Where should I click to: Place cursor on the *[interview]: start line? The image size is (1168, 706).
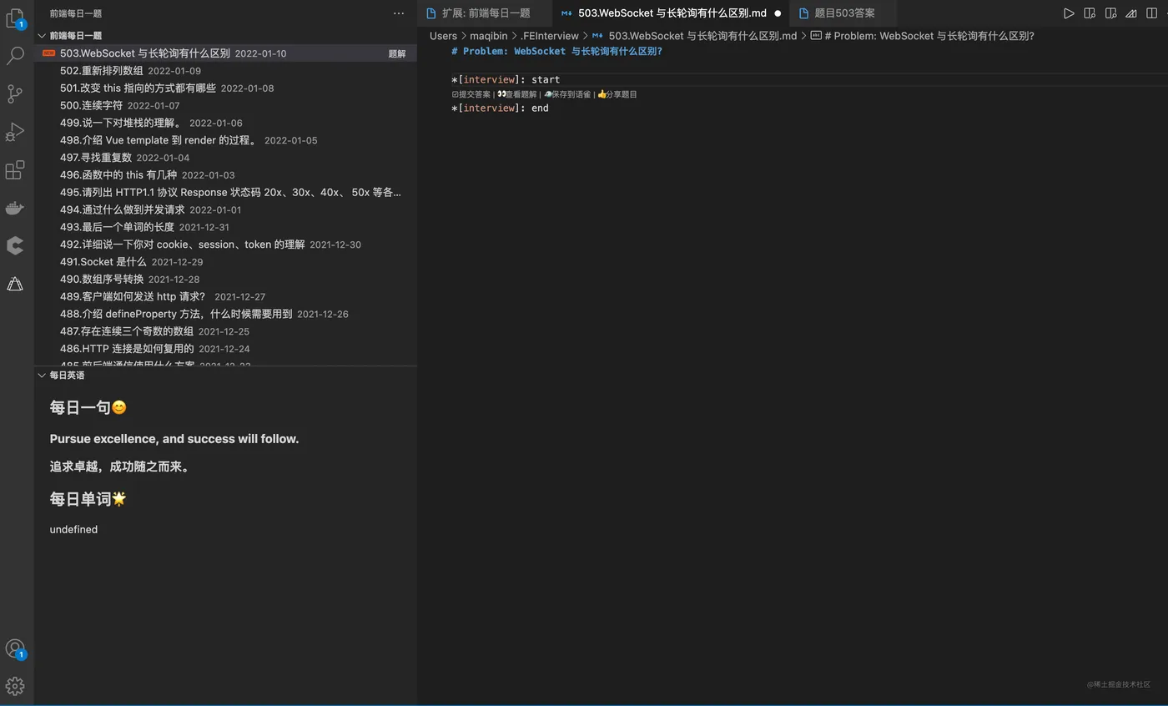(506, 80)
